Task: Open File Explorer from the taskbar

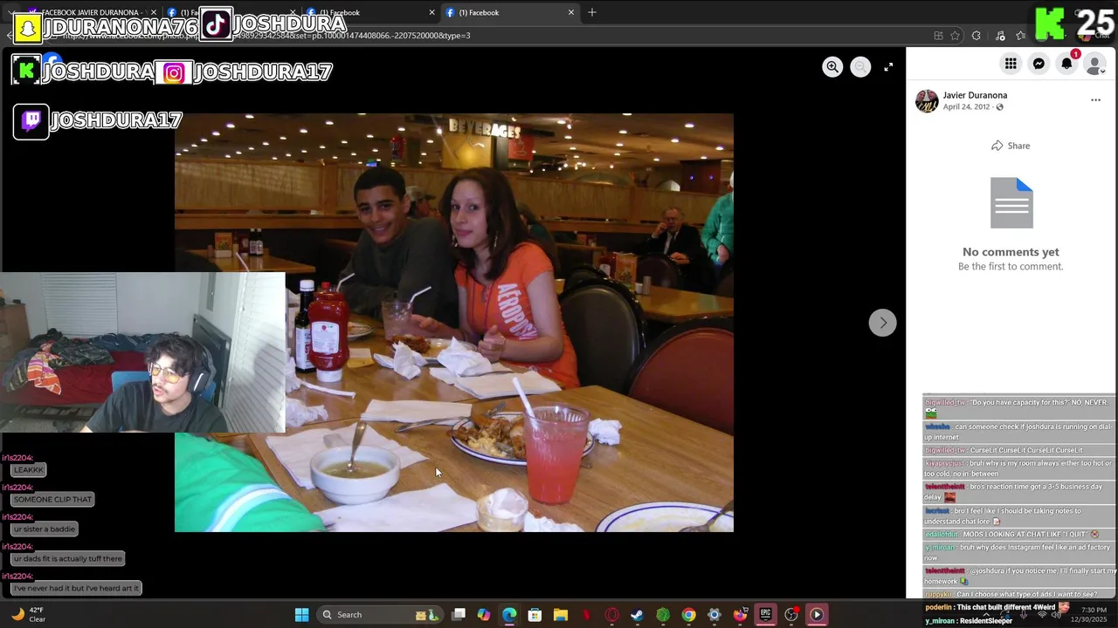Action: click(561, 615)
